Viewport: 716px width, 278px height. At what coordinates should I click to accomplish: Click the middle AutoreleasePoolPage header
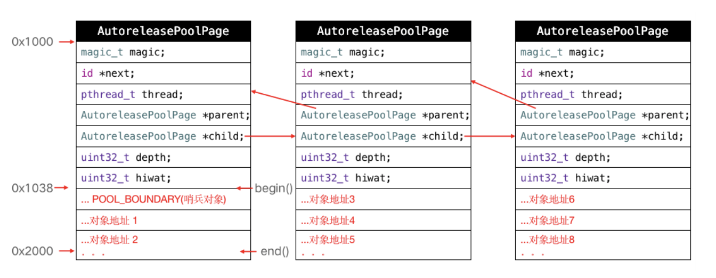383,31
